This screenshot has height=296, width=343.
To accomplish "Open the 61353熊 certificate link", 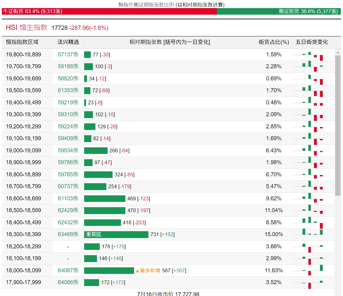I will tap(68, 90).
